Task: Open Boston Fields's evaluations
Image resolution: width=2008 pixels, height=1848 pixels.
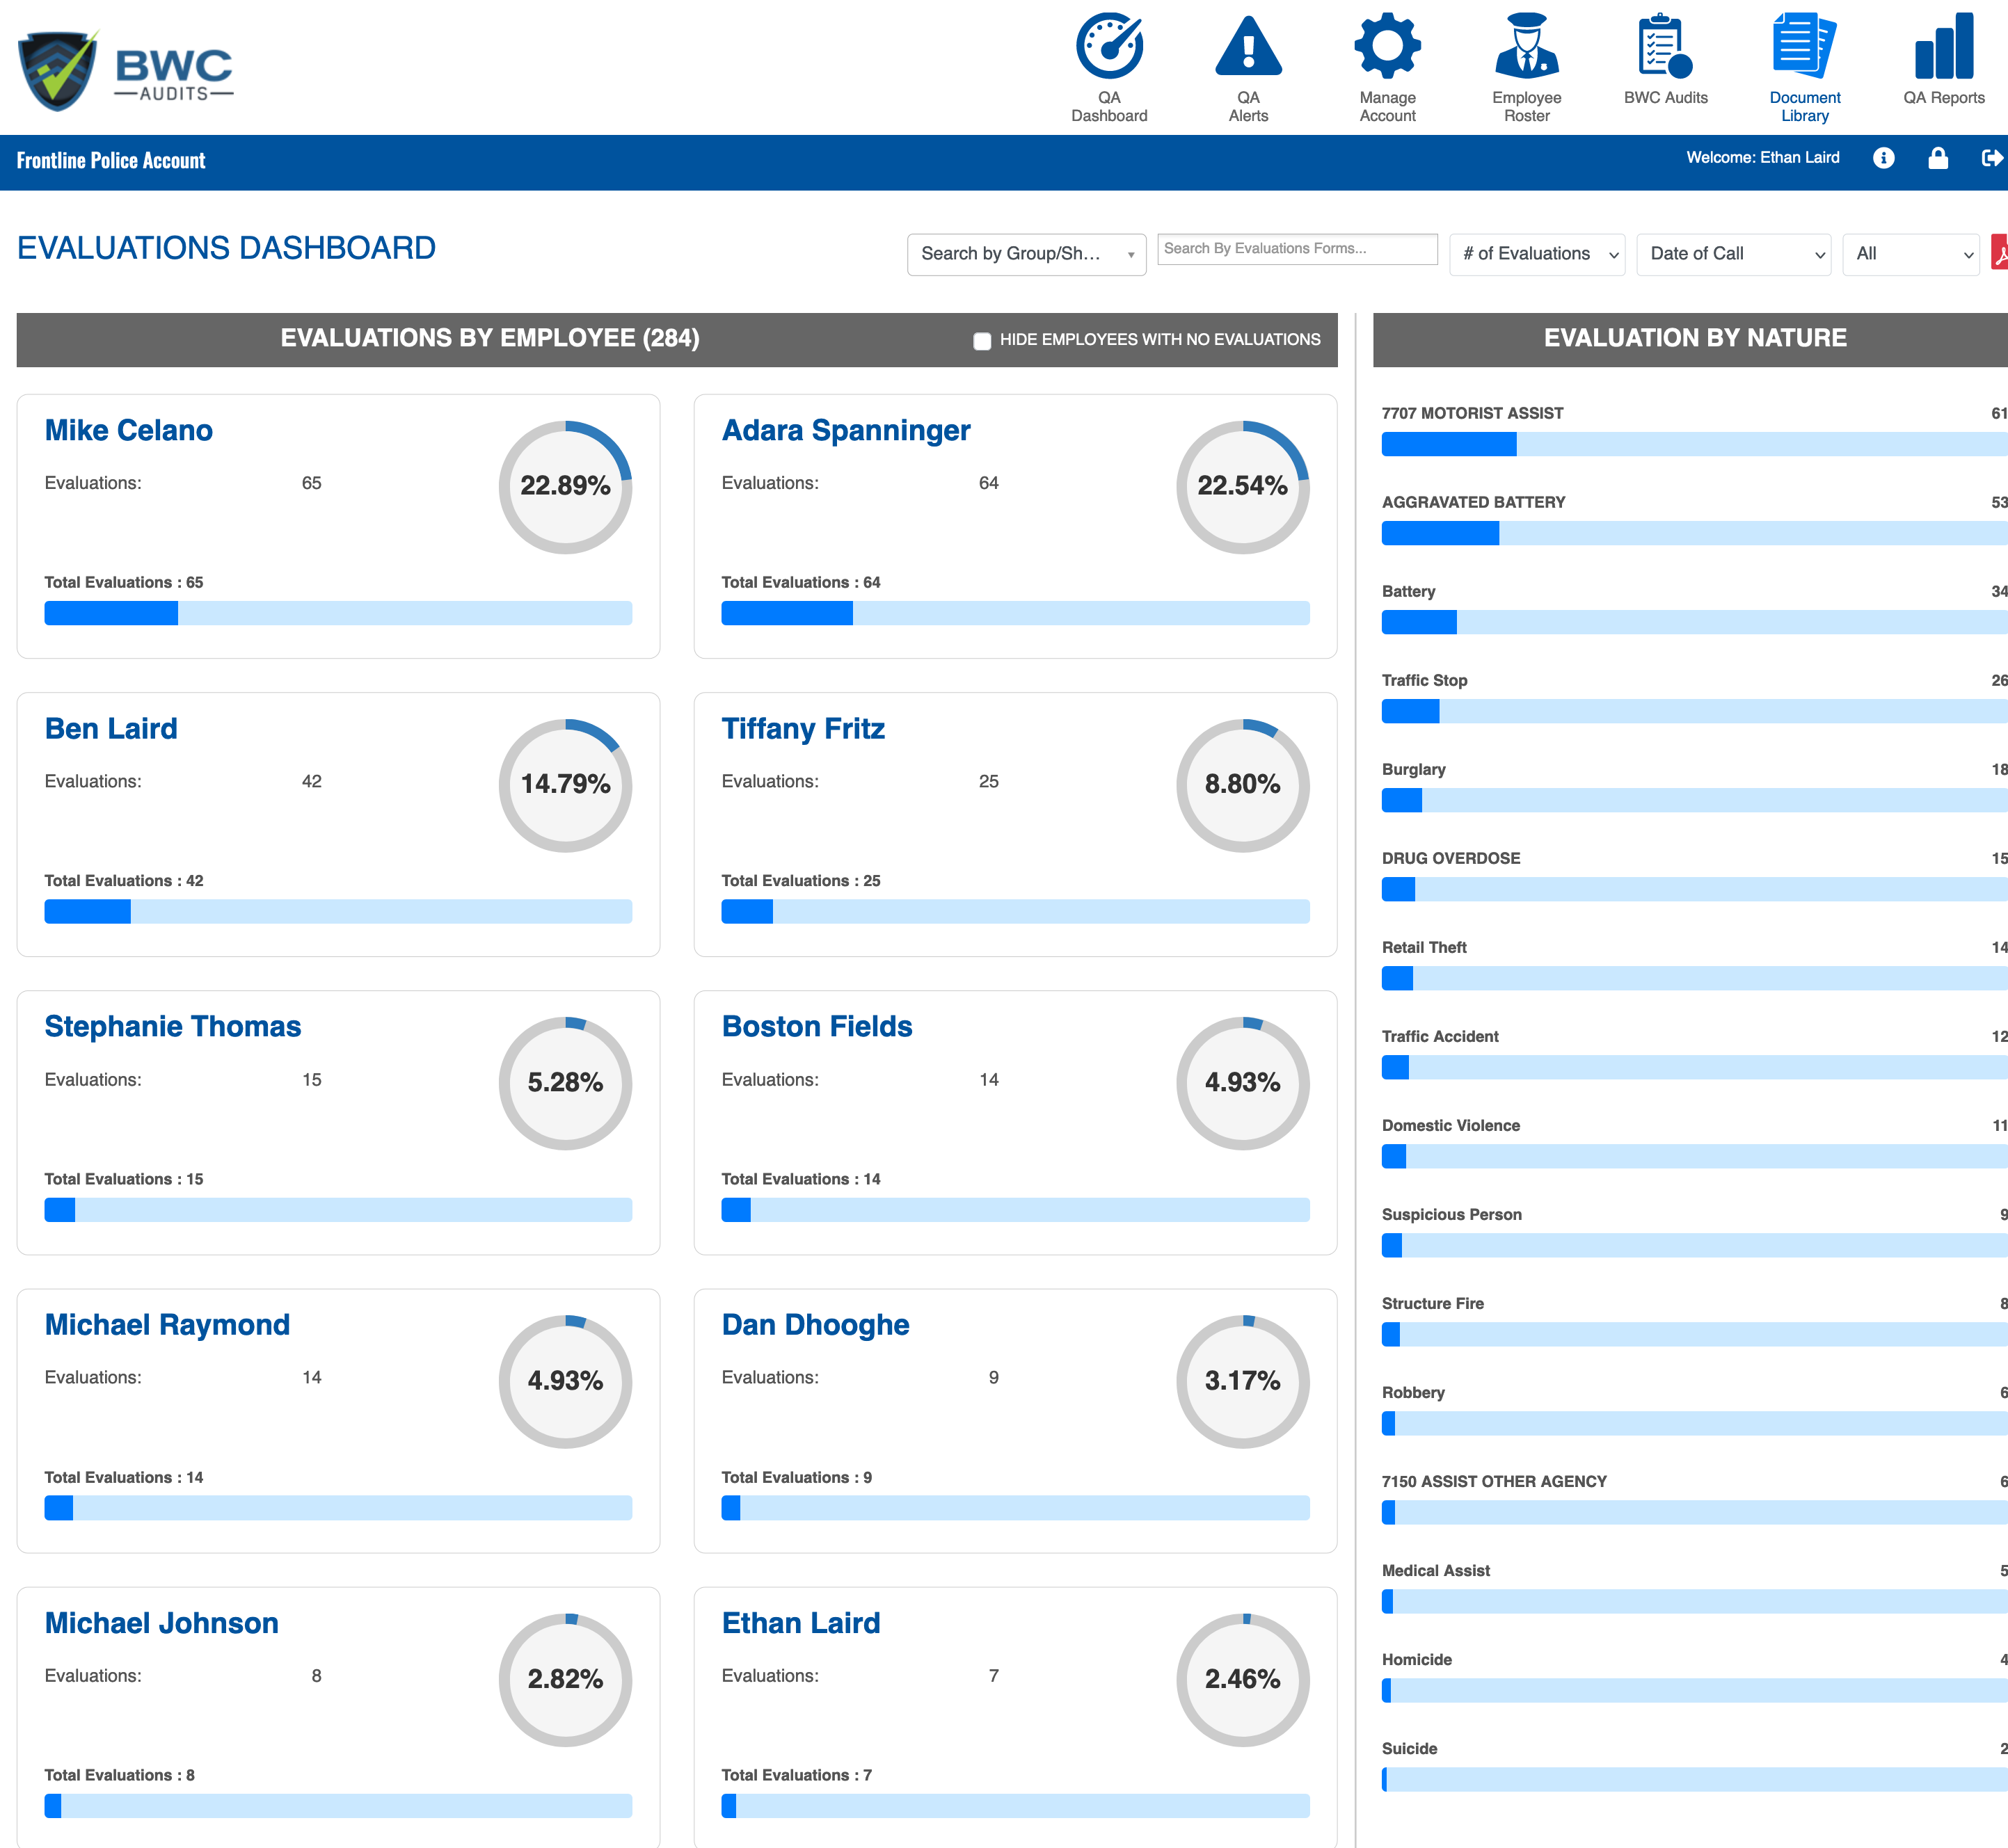Action: pos(816,1026)
